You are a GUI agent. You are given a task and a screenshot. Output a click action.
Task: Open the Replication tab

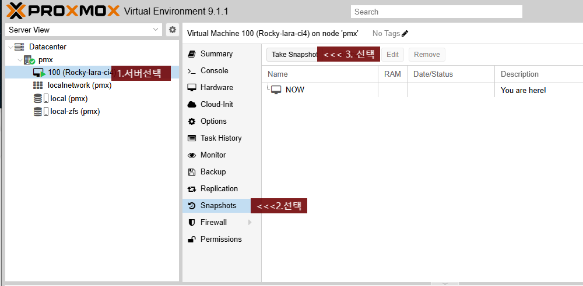pos(222,189)
